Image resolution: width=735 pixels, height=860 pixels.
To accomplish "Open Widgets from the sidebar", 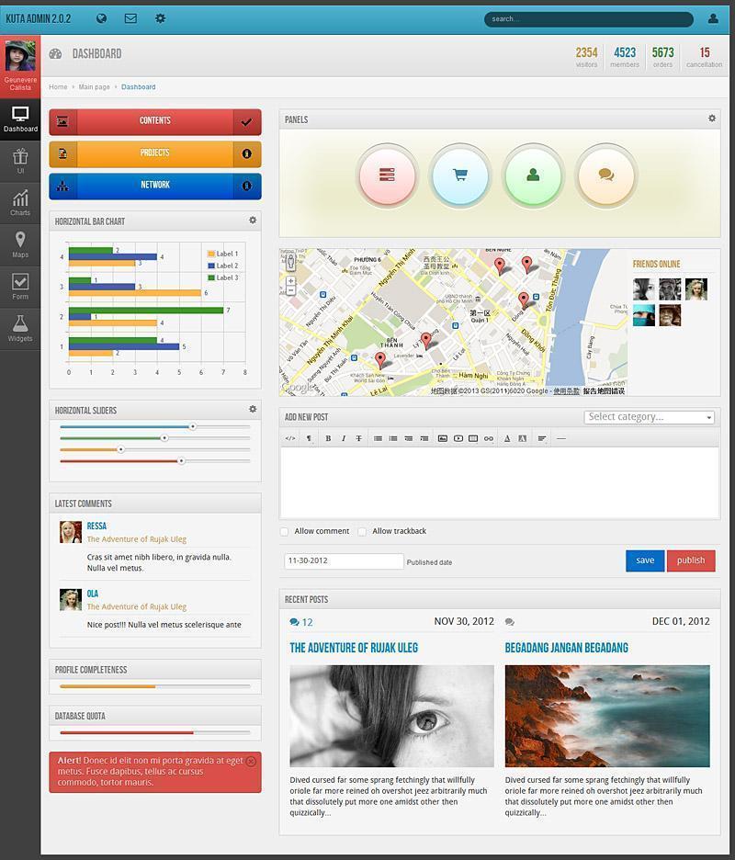I will [x=20, y=327].
